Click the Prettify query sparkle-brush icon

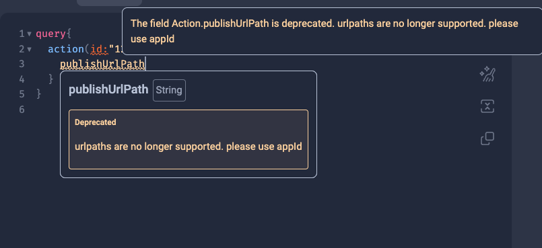tap(487, 74)
